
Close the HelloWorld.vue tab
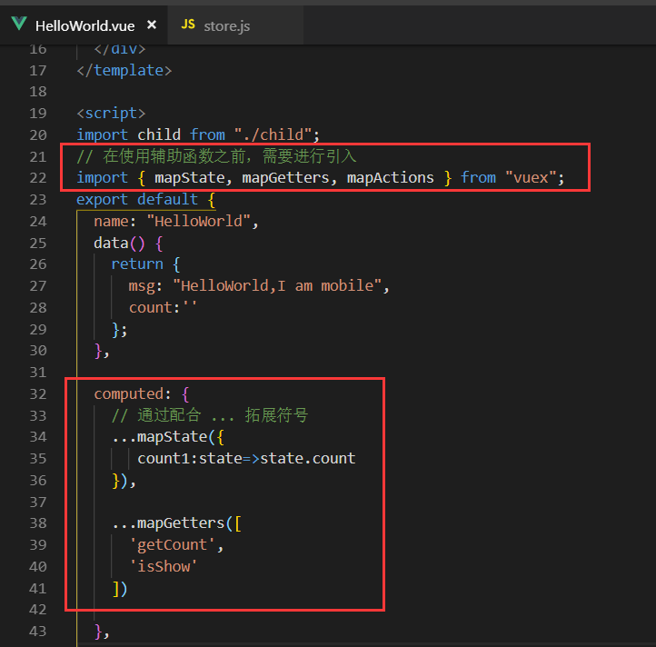152,25
